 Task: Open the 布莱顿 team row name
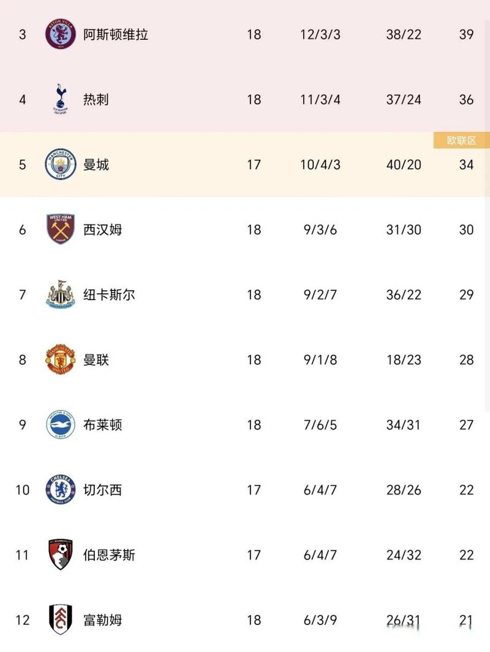[x=103, y=425]
